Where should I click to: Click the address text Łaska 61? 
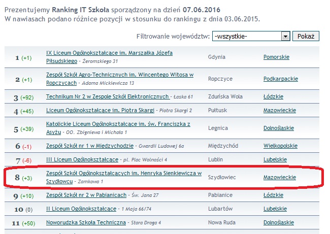(x=183, y=97)
